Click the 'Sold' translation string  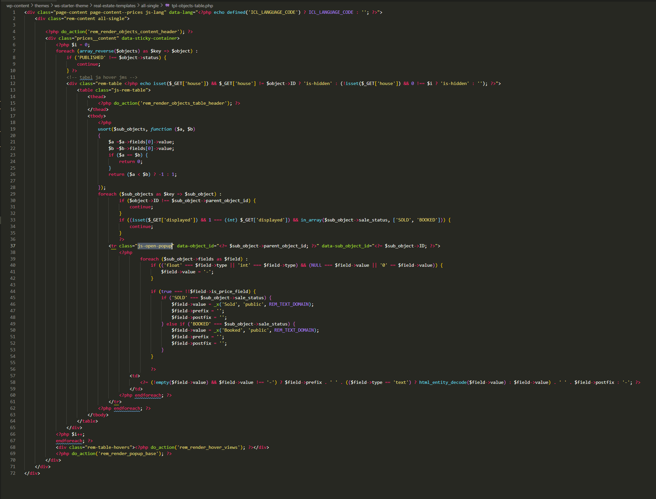pyautogui.click(x=230, y=304)
